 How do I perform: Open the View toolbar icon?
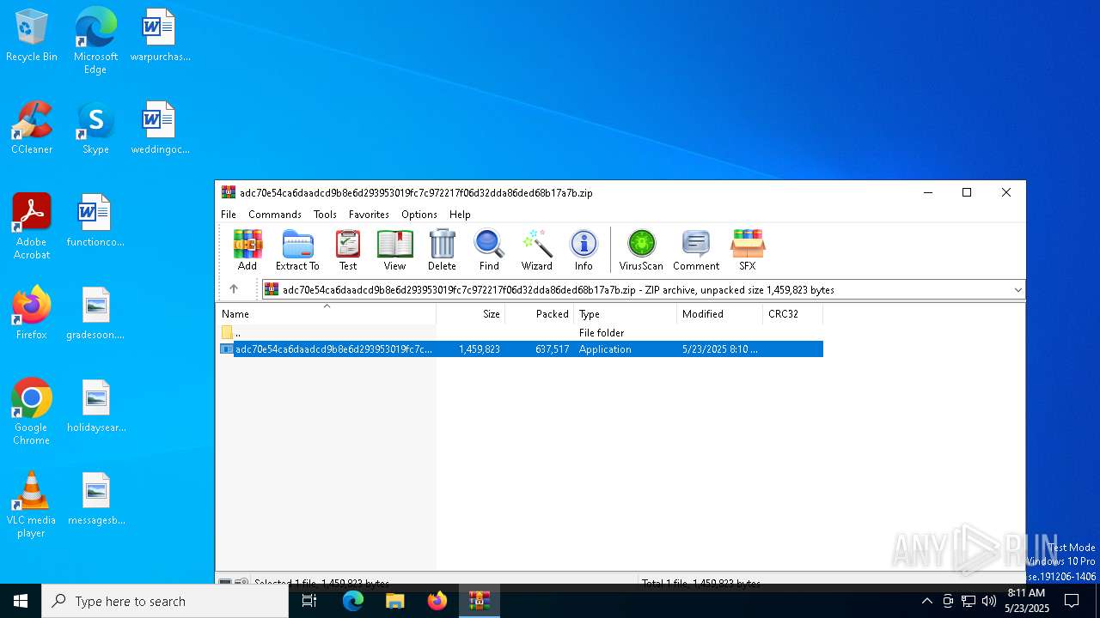click(394, 250)
